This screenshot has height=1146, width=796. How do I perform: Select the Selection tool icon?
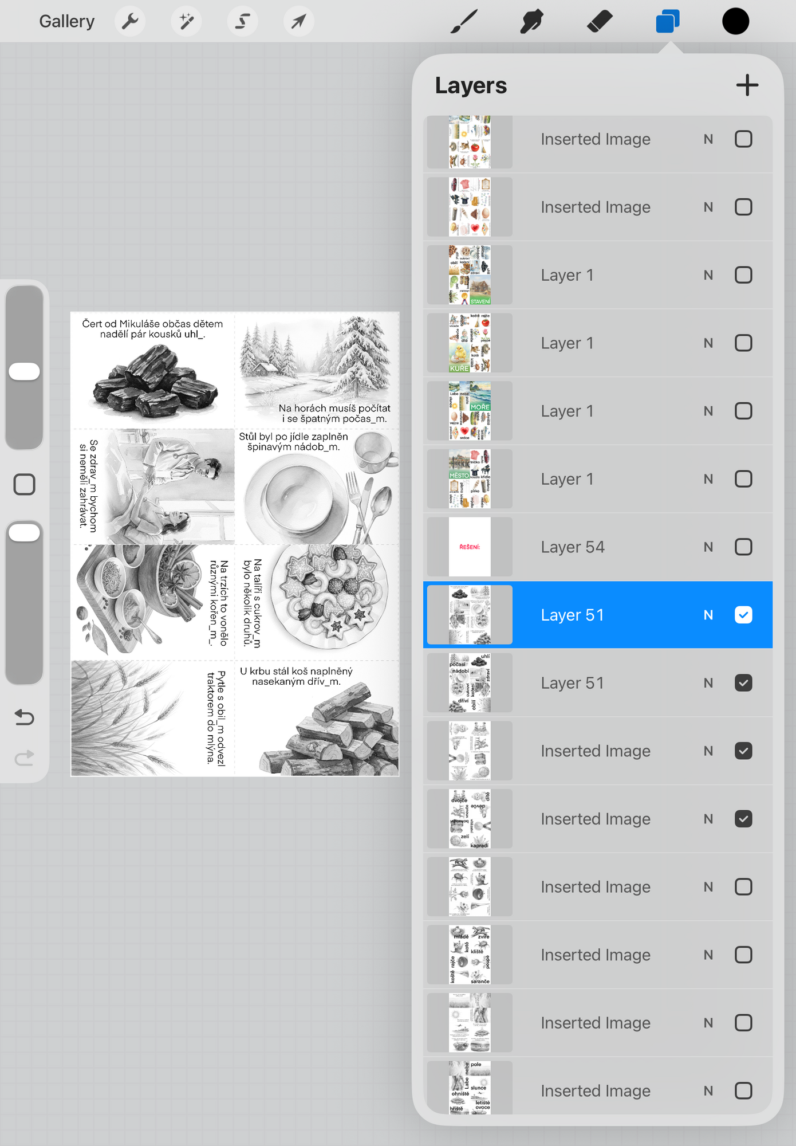[x=242, y=22]
